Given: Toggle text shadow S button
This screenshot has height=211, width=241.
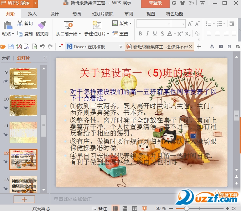Looking at the screenshot, I should [x=162, y=34].
